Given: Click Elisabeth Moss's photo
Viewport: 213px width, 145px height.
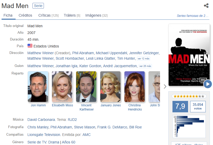Looking at the screenshot, I should click(62, 87).
